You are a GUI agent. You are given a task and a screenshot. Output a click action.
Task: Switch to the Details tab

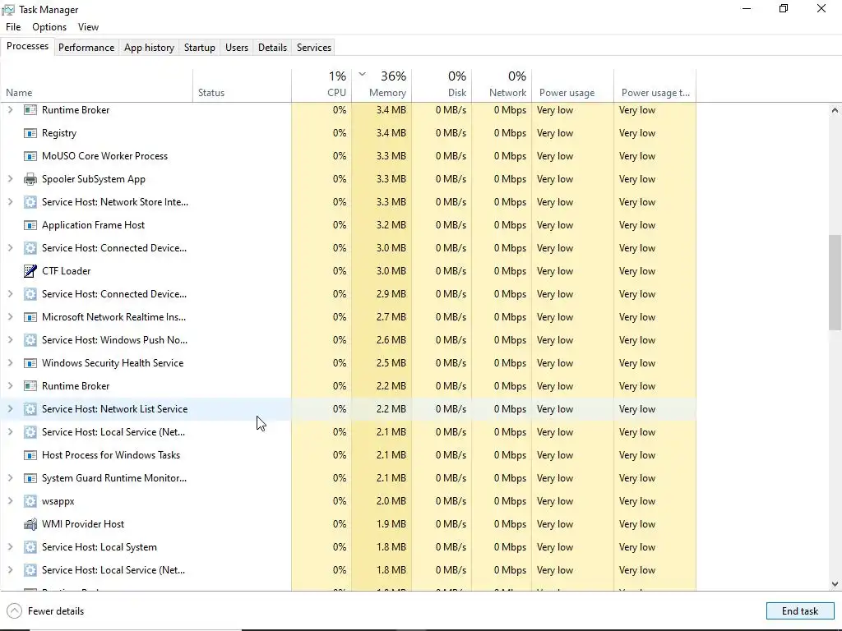tap(272, 47)
